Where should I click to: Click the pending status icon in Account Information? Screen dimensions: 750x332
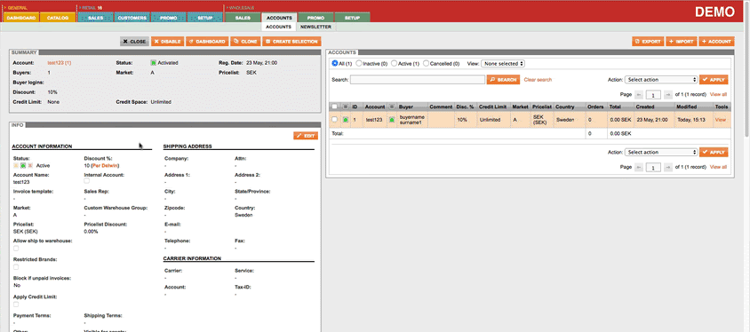coord(16,165)
